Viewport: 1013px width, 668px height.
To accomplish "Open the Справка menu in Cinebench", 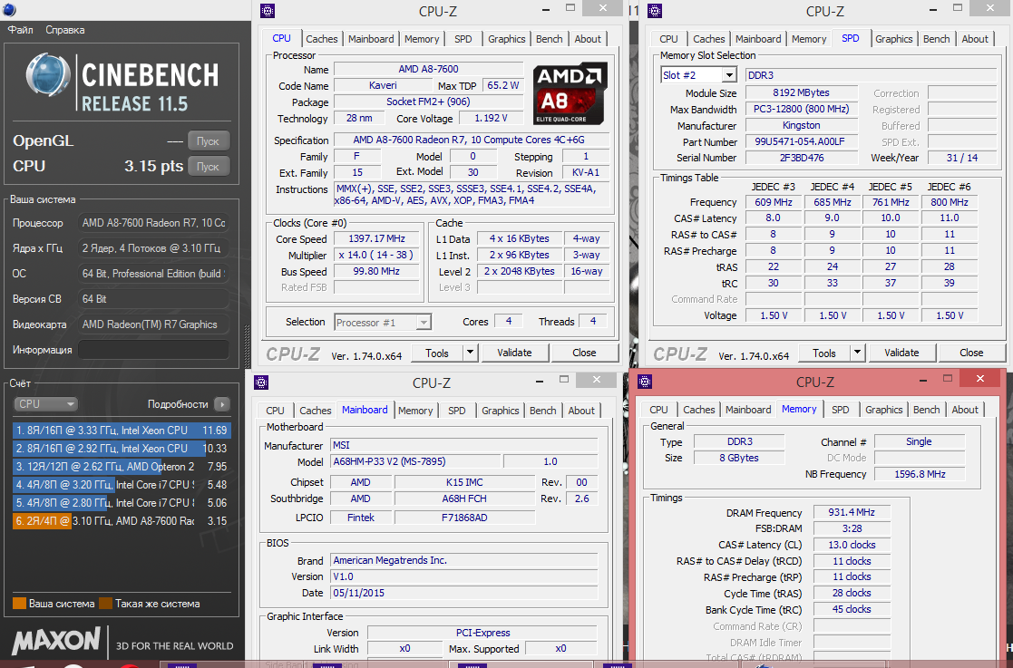I will click(x=64, y=30).
